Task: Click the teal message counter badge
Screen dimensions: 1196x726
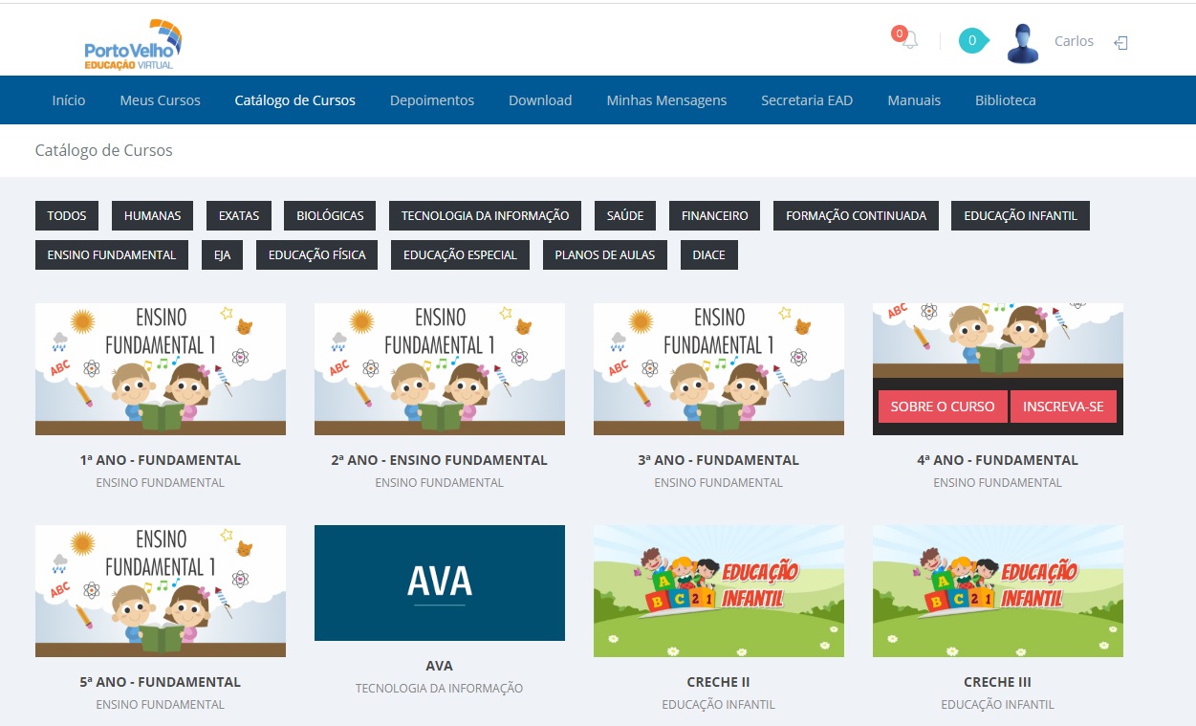Action: [971, 41]
